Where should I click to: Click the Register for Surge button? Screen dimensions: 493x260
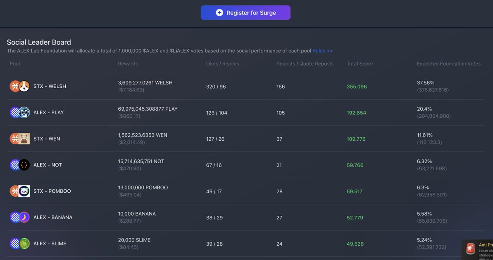pyautogui.click(x=246, y=13)
